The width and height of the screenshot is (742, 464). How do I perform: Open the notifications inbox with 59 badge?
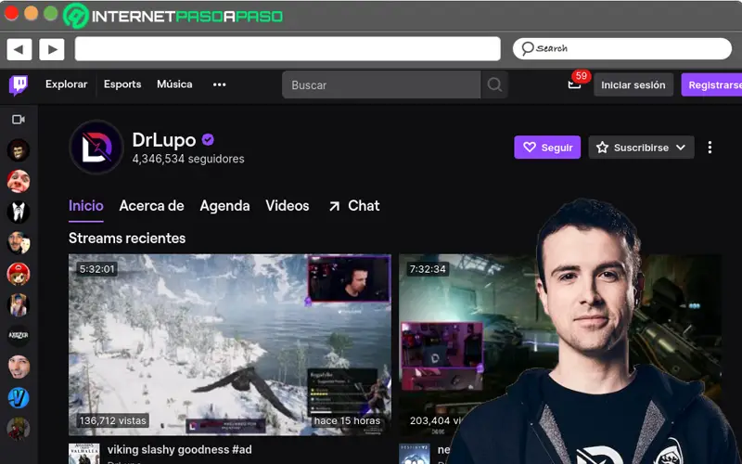pos(574,84)
